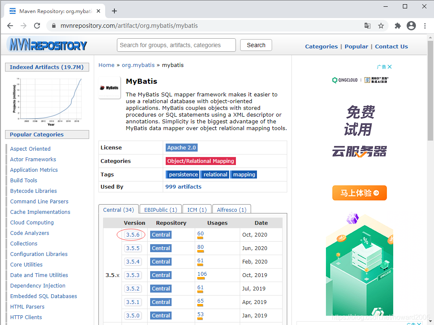
Task: Open the Apache 2.0 license tag
Action: (182, 148)
